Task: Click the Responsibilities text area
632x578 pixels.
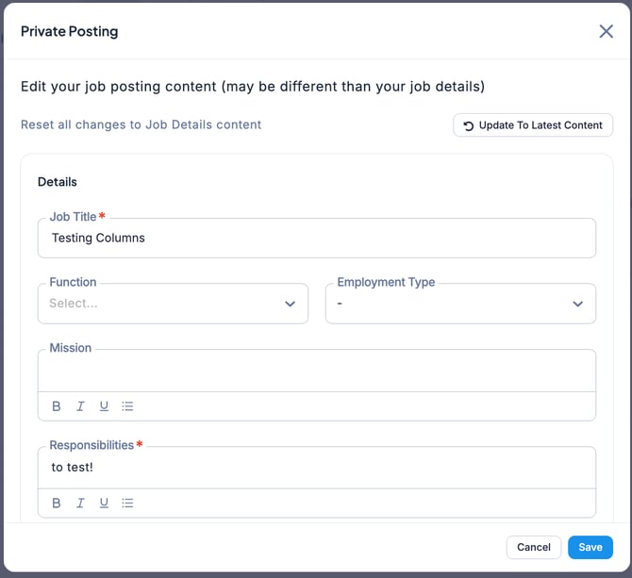Action: pyautogui.click(x=316, y=468)
